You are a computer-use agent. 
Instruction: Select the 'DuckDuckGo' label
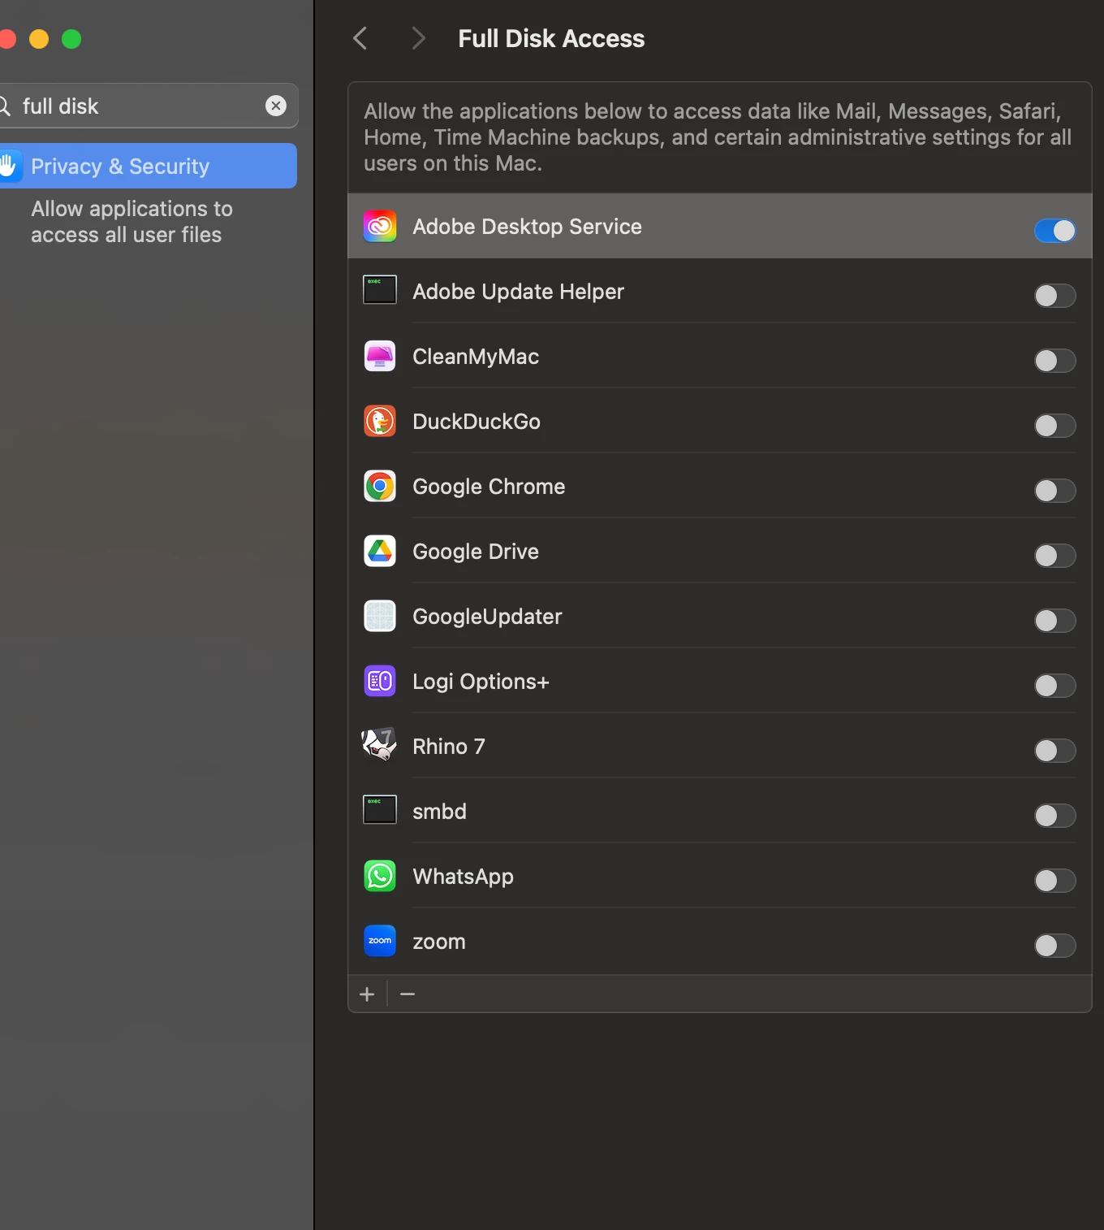(x=477, y=422)
